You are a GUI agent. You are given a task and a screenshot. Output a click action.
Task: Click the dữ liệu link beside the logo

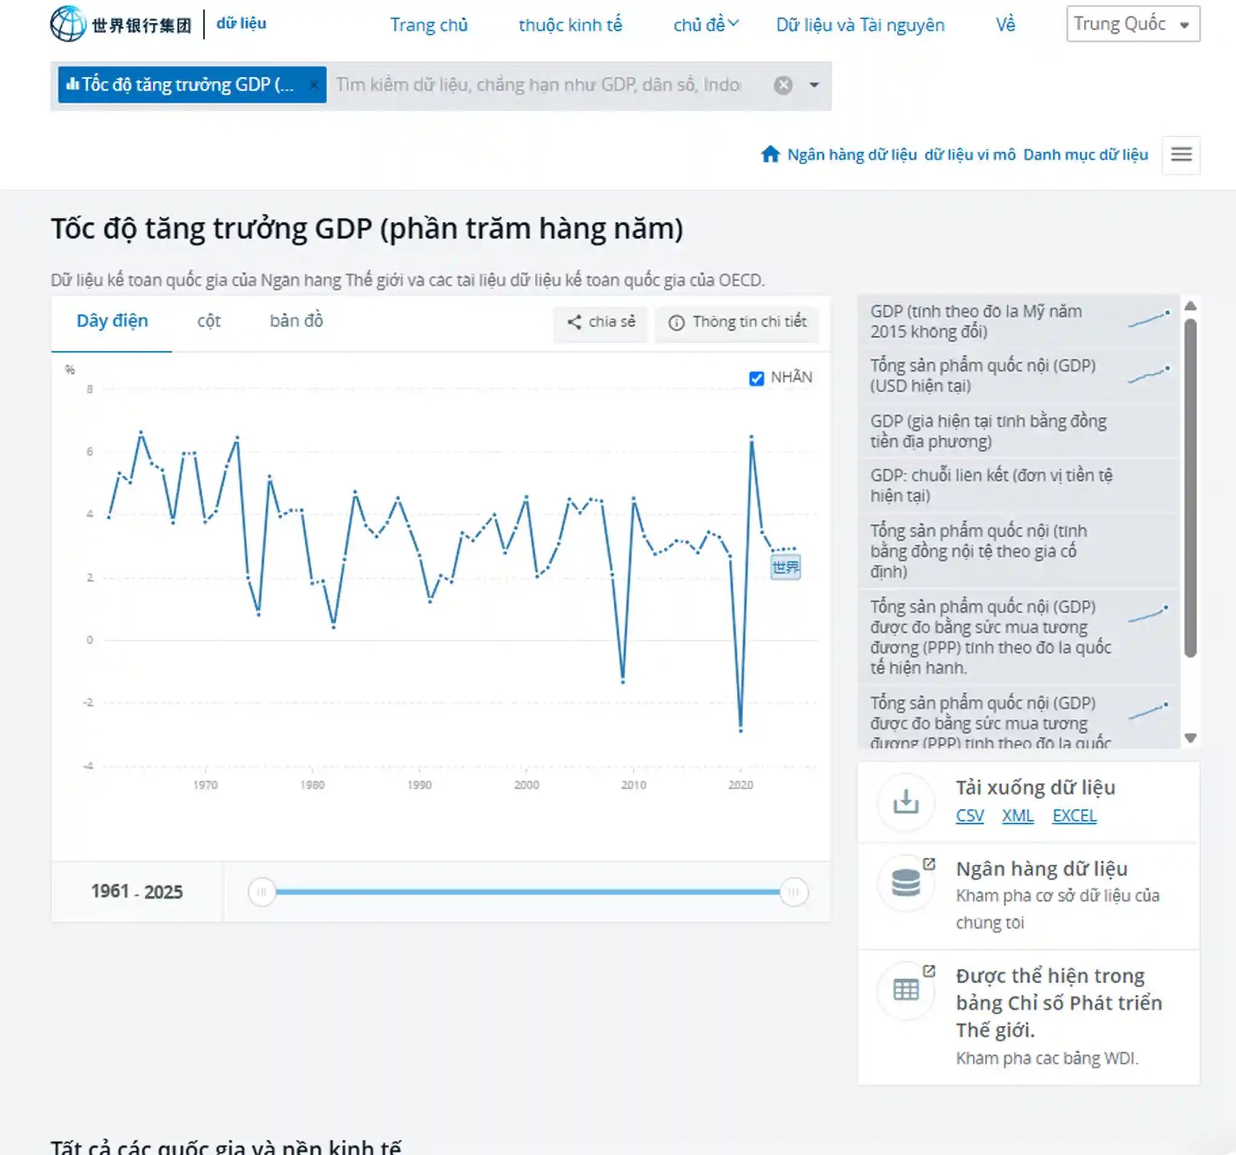[241, 24]
